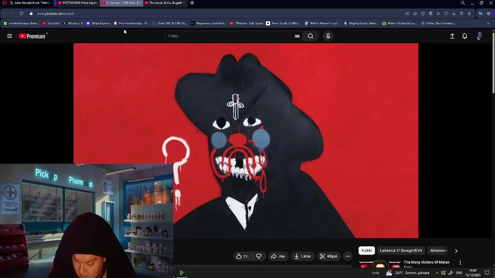Open the clock showing 10.00 13/12/2025
Viewport: 495px width, 278px height.
click(473, 273)
